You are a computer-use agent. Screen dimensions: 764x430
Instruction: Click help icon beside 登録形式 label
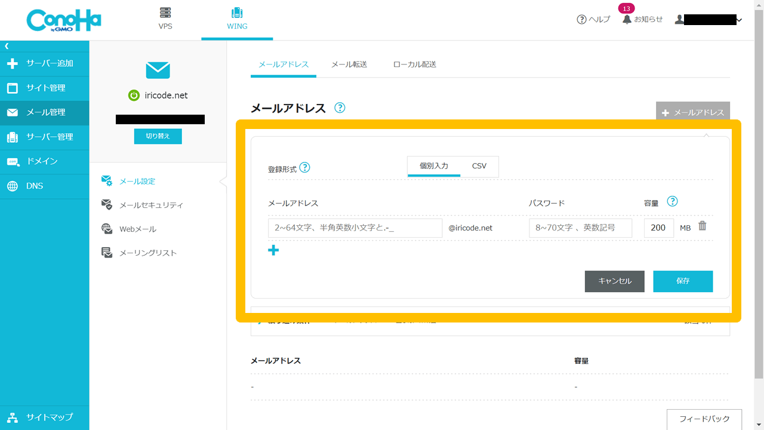click(x=304, y=167)
